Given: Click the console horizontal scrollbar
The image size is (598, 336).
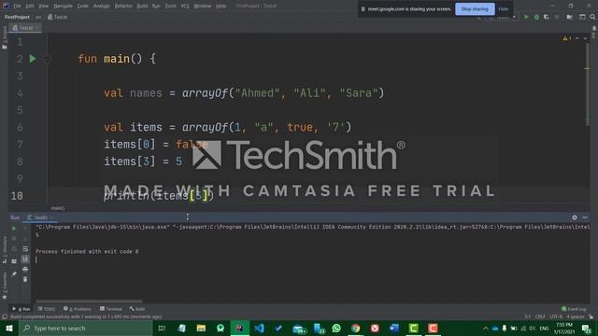Looking at the screenshot, I should 89,301.
